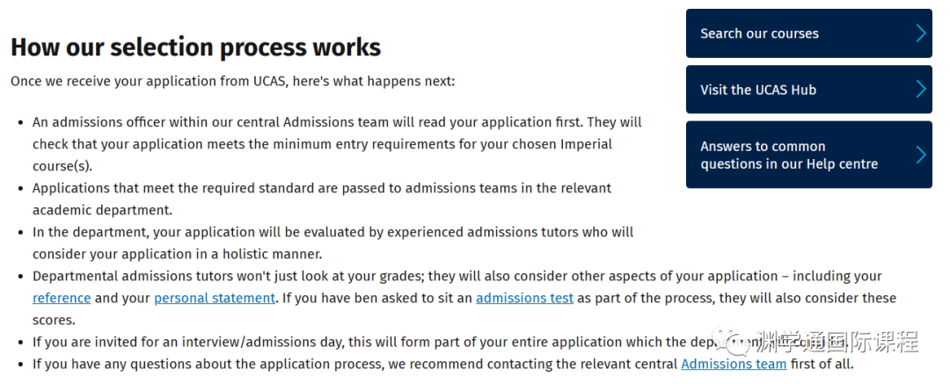Image resolution: width=950 pixels, height=384 pixels.
Task: Click the chevron arrow beside Help centre answers
Action: tap(921, 155)
